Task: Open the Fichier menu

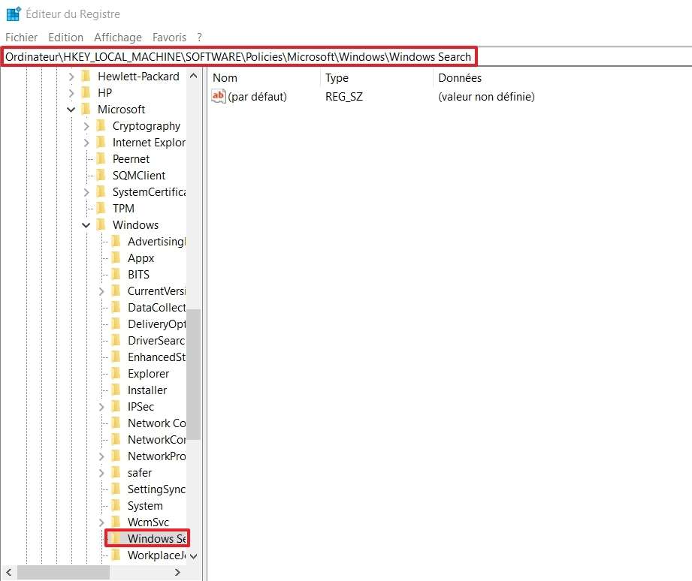Action: 21,38
